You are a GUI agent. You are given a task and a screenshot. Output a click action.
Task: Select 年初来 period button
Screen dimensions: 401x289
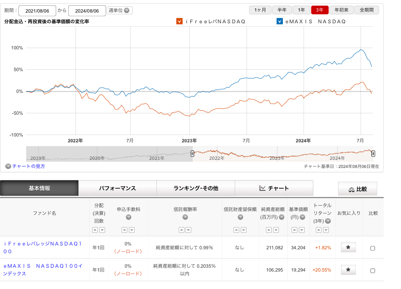tap(341, 10)
